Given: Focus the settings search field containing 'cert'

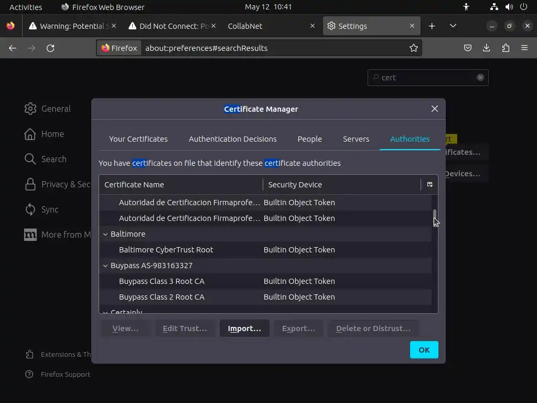Looking at the screenshot, I should coord(428,78).
